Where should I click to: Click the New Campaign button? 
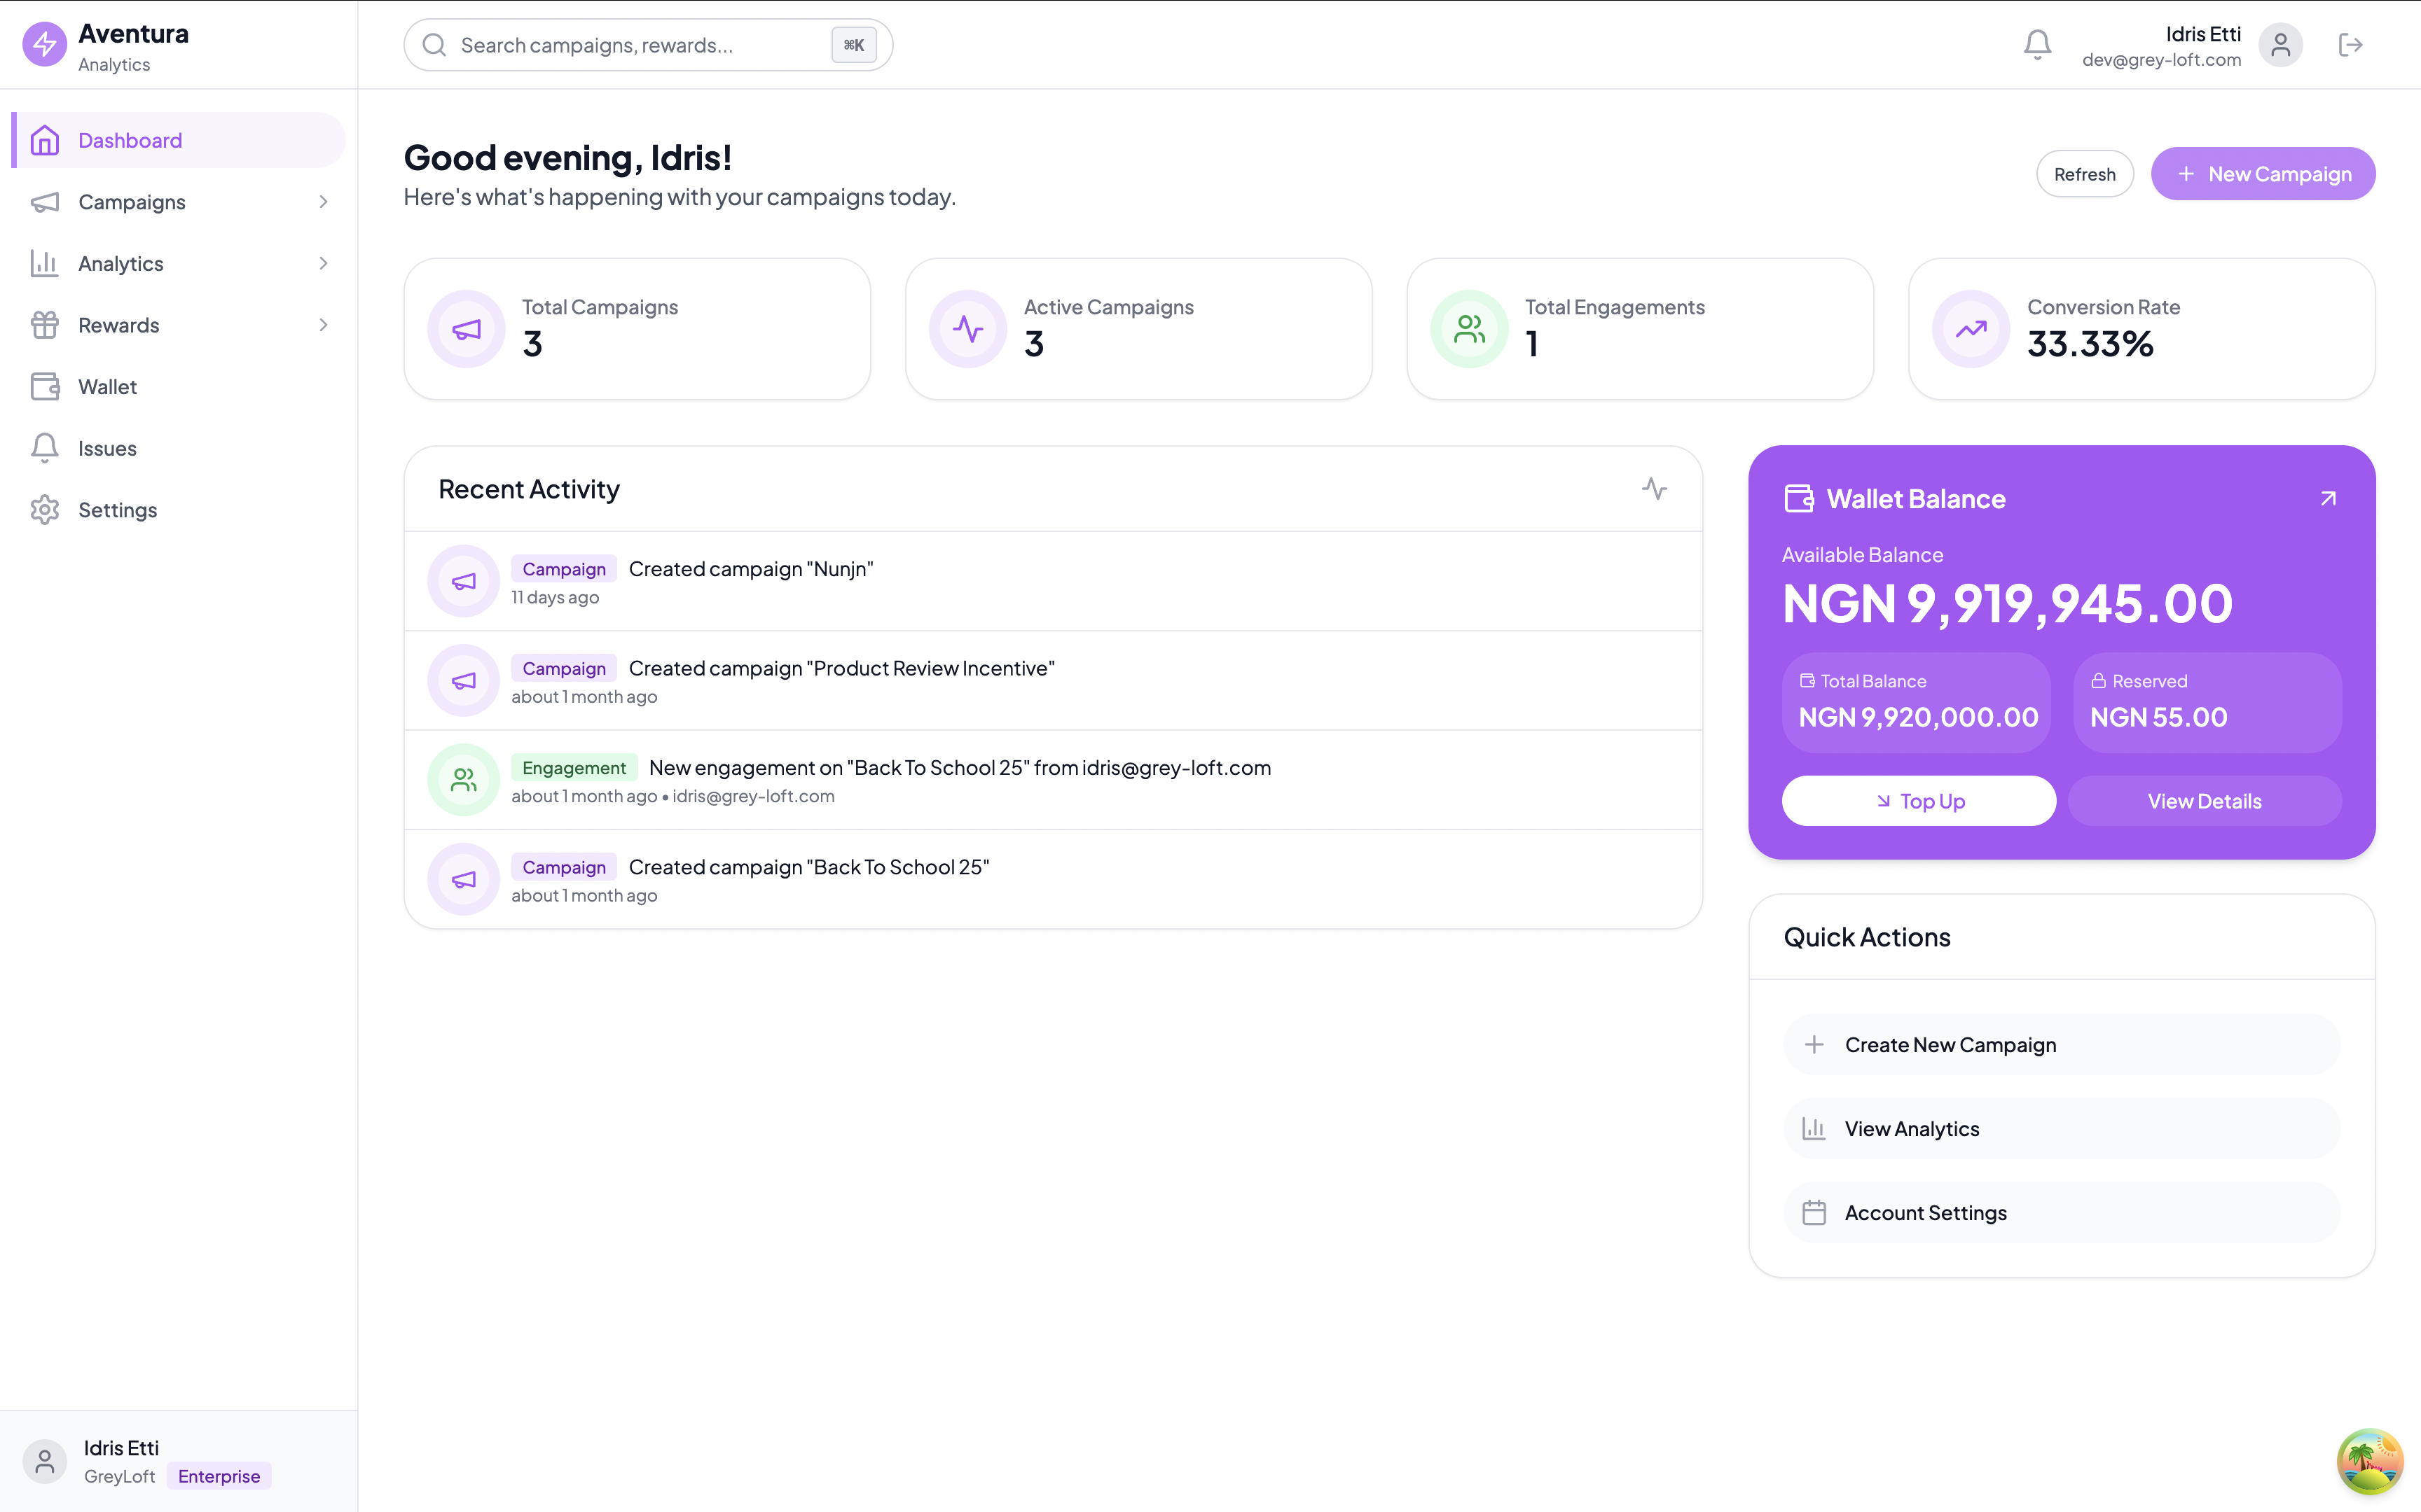coord(2263,174)
